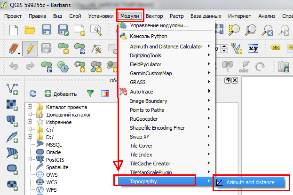Select the Add feature polygon icon
Image resolution: width=293 pixels, height=195 pixels.
click(63, 48)
